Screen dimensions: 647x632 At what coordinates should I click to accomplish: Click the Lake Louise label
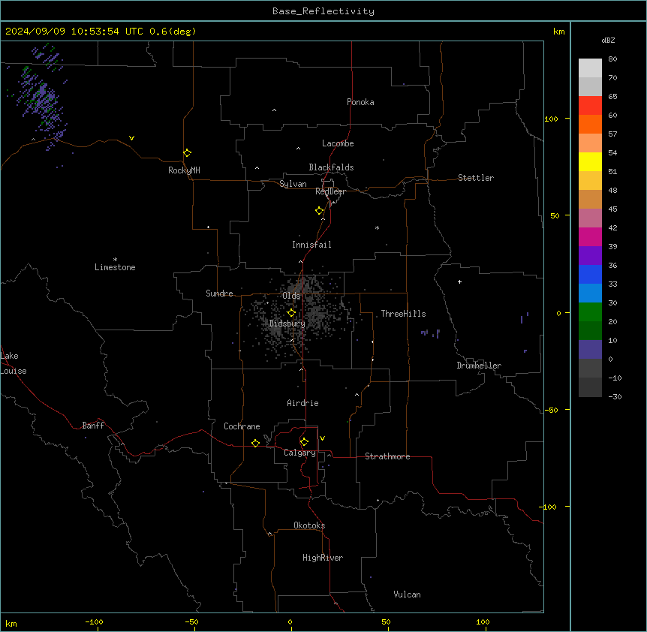click(14, 363)
